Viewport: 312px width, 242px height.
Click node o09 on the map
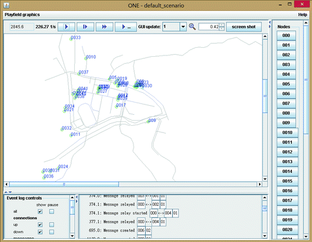(148, 122)
